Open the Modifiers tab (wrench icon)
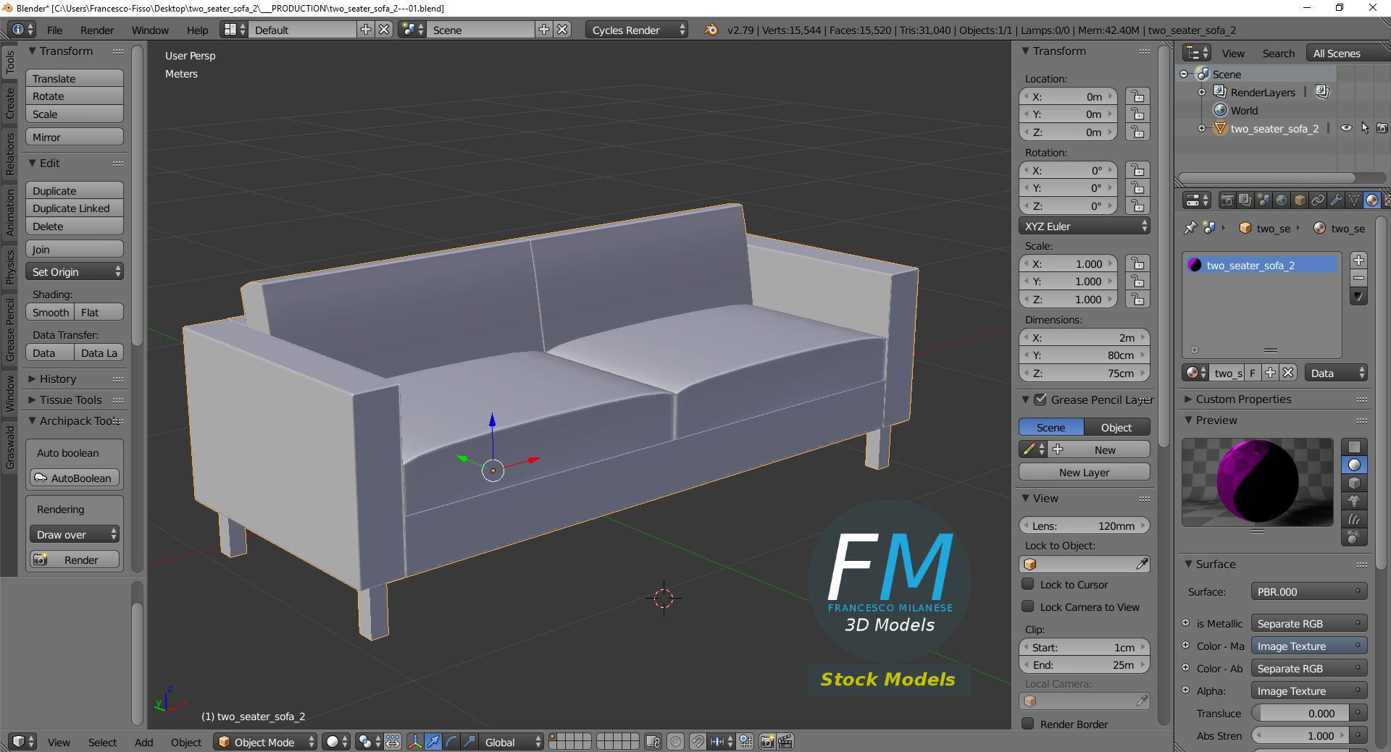Screen dimensions: 1391x752 point(1336,200)
